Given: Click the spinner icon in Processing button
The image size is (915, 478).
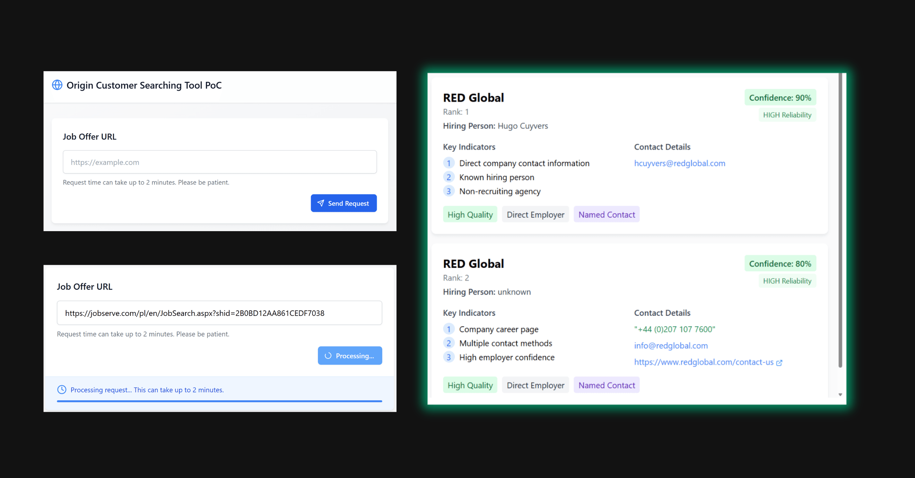Looking at the screenshot, I should tap(328, 355).
